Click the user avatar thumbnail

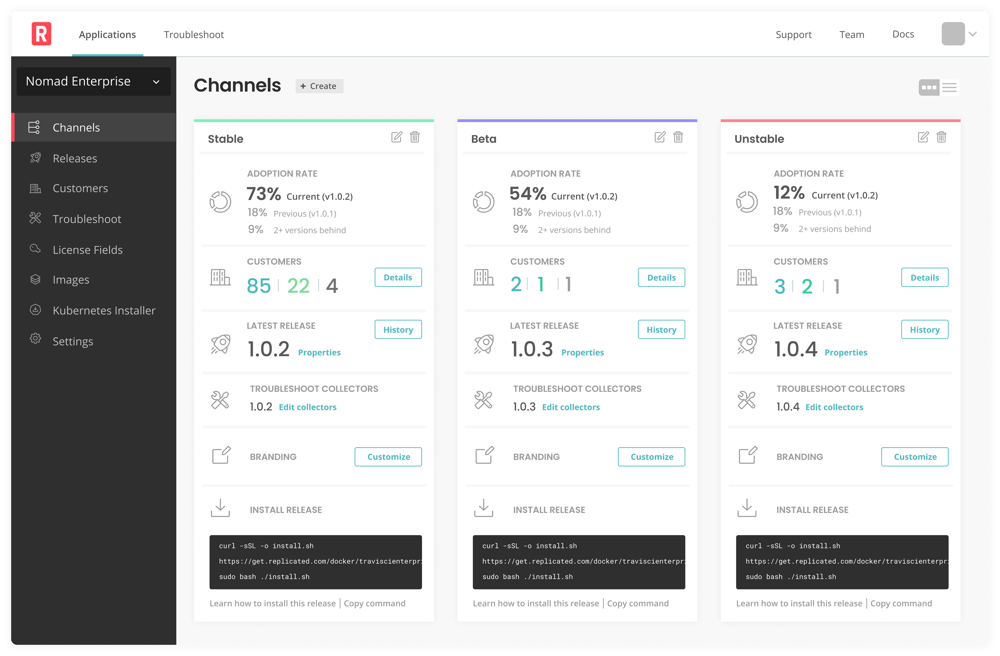coord(953,34)
